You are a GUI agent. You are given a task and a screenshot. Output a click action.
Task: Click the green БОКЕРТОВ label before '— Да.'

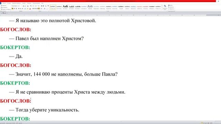tap(15, 48)
